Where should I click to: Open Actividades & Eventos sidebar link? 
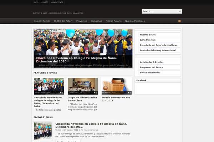(159, 62)
